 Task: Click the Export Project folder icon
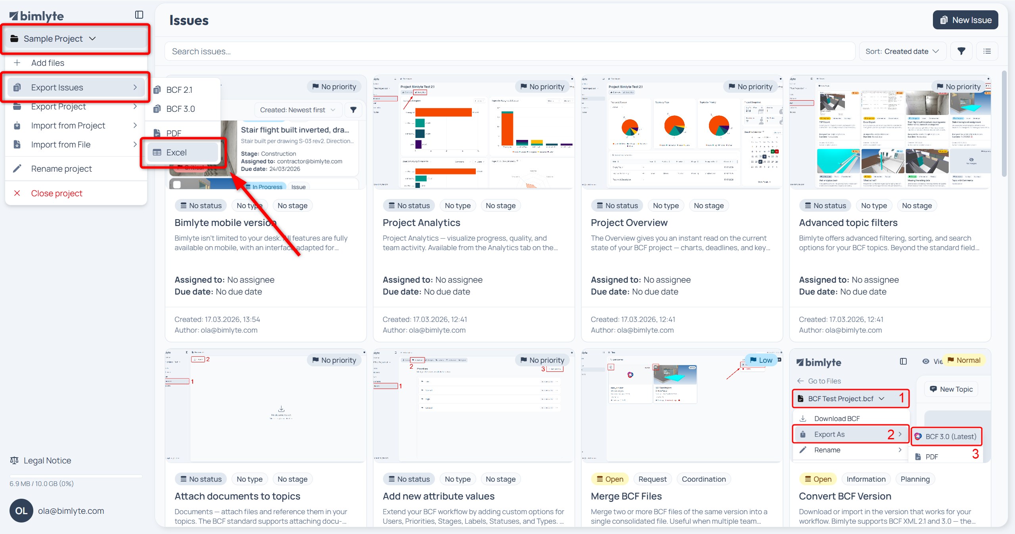[17, 106]
